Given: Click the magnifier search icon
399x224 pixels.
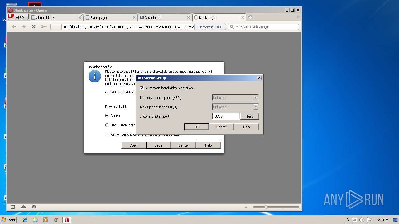Looking at the screenshot, I should click(x=232, y=27).
